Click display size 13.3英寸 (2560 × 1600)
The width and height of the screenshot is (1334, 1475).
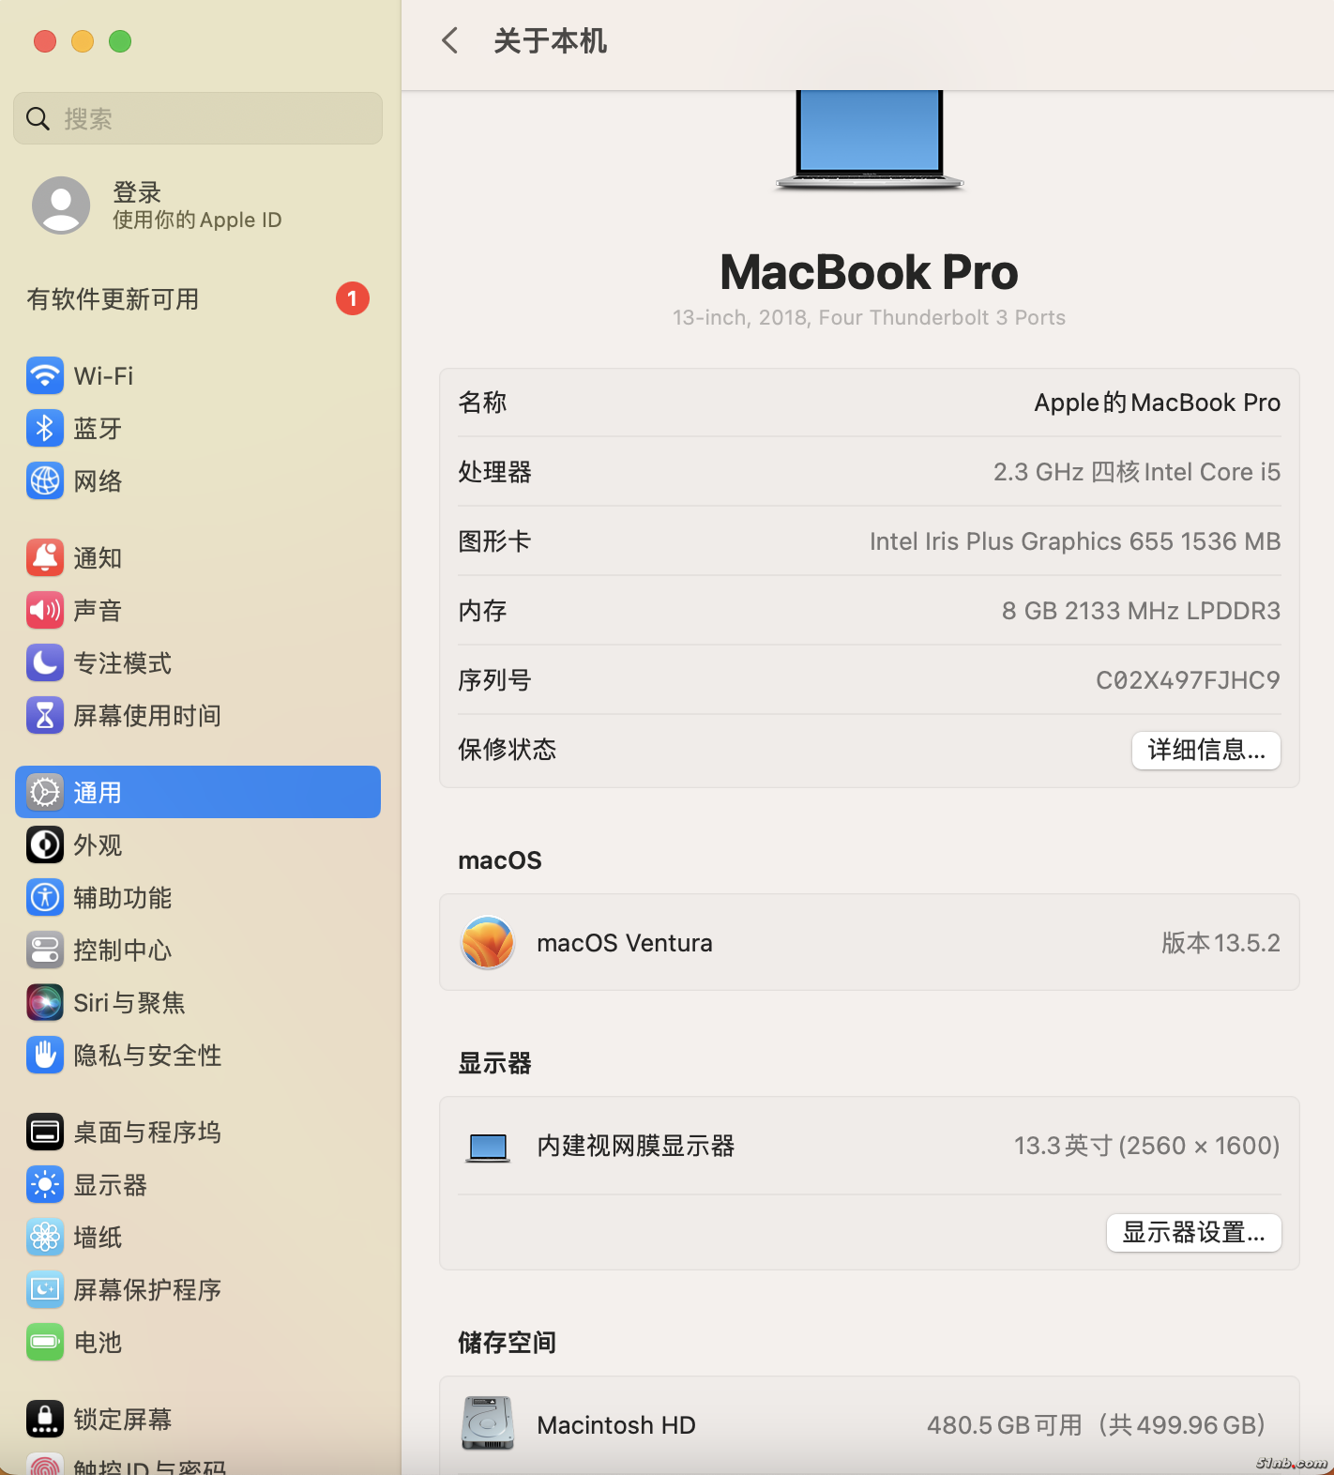point(1147,1146)
